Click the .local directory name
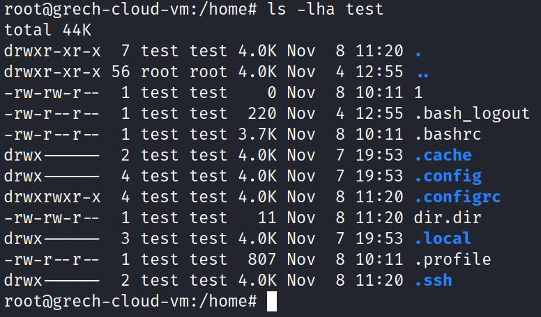Viewport: 541px width, 317px height. (443, 238)
